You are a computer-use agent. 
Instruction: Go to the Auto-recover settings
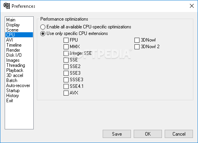point(19,85)
